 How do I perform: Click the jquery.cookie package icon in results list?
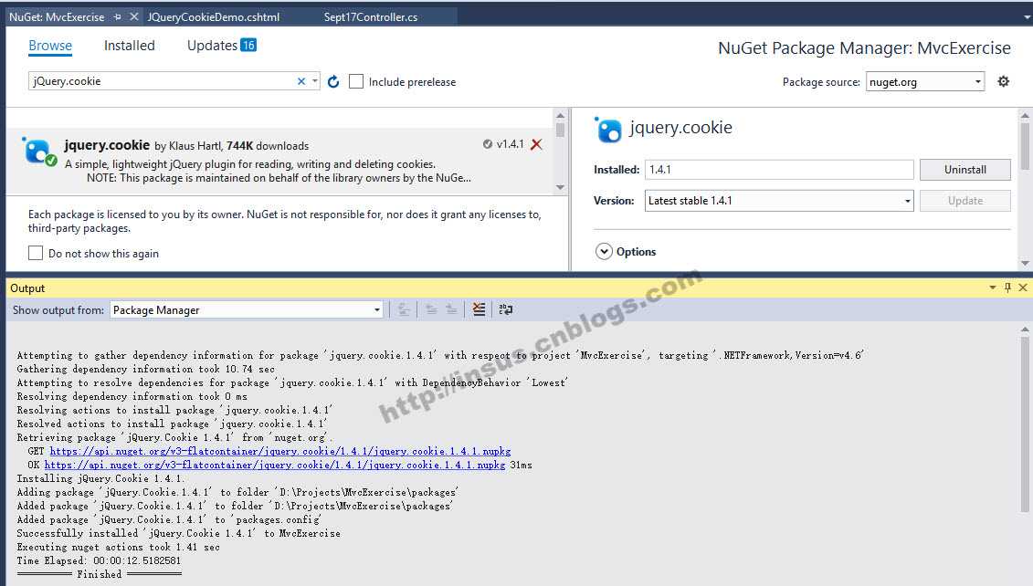pyautogui.click(x=39, y=151)
